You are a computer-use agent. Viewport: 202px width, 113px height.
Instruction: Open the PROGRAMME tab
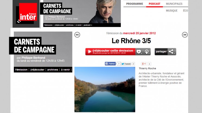[134, 4]
